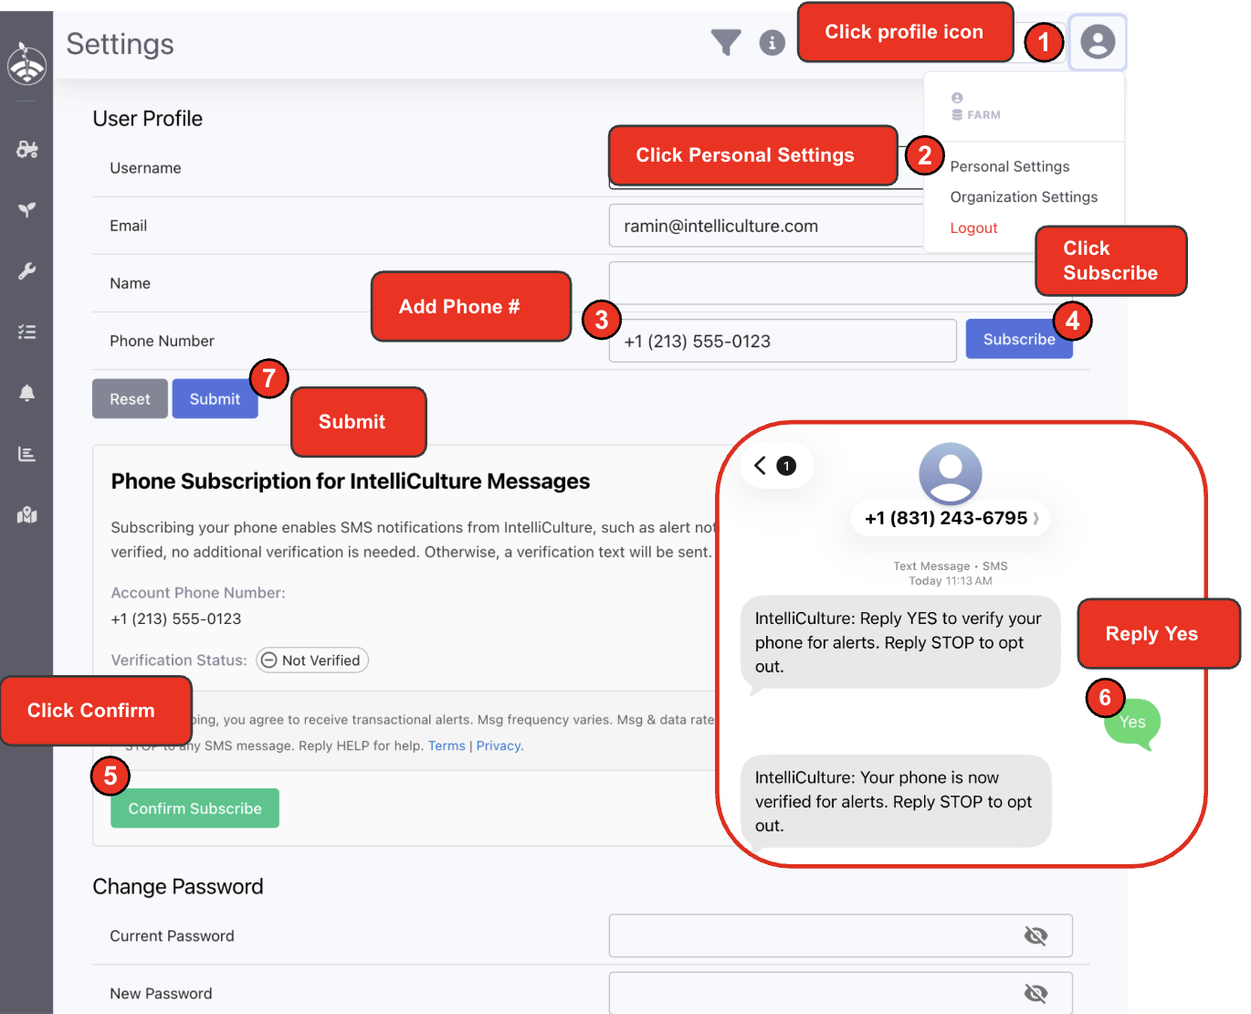This screenshot has width=1251, height=1014.
Task: Click the Phone Number input field
Action: pos(782,341)
